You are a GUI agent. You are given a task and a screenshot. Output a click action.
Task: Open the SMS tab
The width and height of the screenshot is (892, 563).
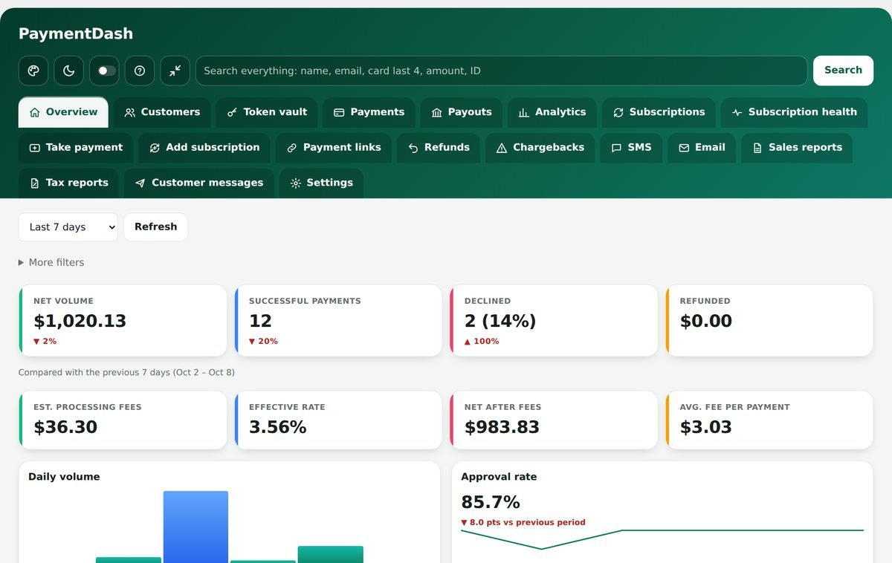tap(631, 148)
